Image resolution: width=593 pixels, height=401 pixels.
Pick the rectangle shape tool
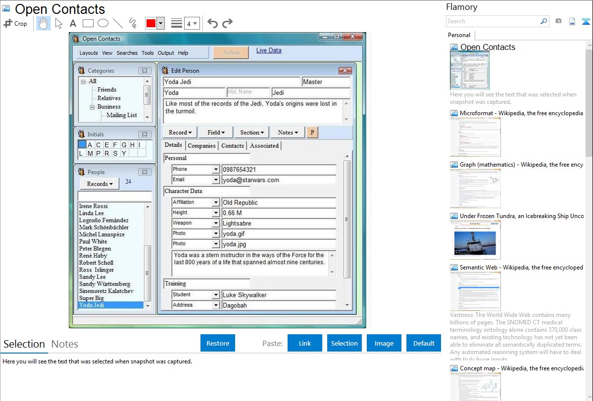click(88, 23)
